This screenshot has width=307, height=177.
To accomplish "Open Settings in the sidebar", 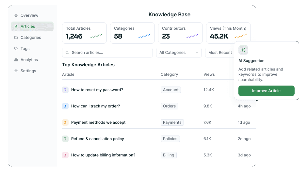I will (x=32, y=71).
